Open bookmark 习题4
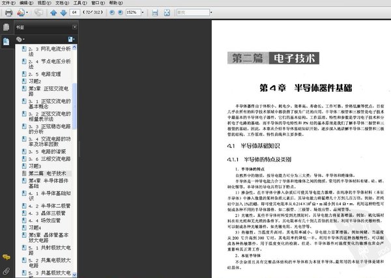The image size is (391, 278). pos(35,227)
